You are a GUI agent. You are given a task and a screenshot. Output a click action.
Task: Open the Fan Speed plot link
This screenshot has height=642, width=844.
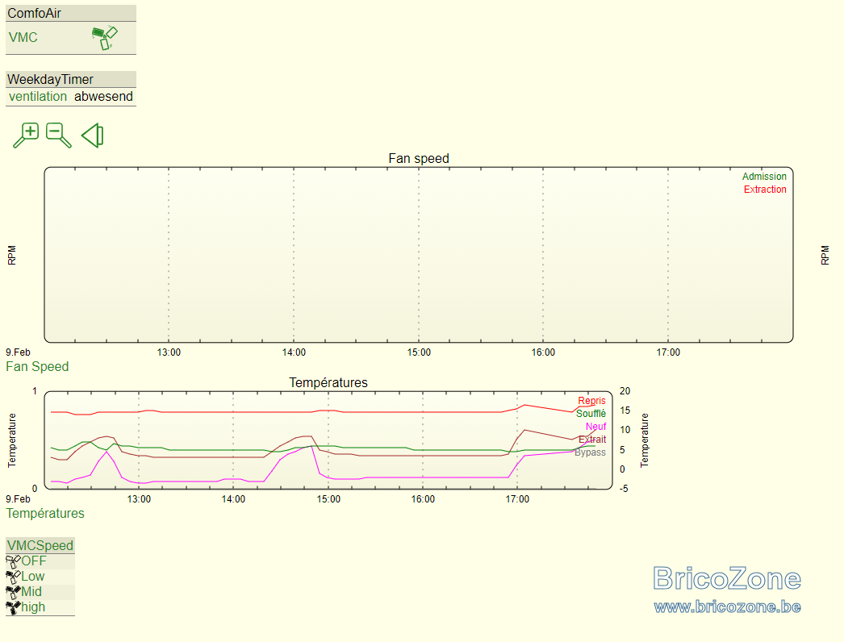tap(37, 366)
